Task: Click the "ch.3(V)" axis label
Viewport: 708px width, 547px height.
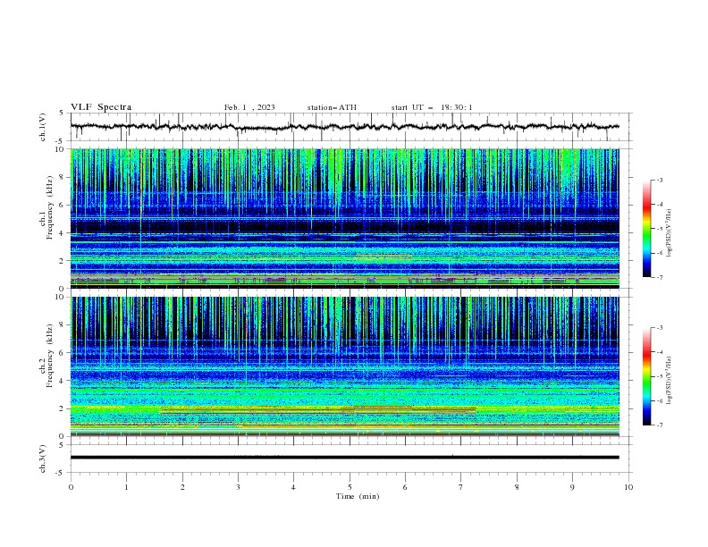Action: [x=43, y=459]
